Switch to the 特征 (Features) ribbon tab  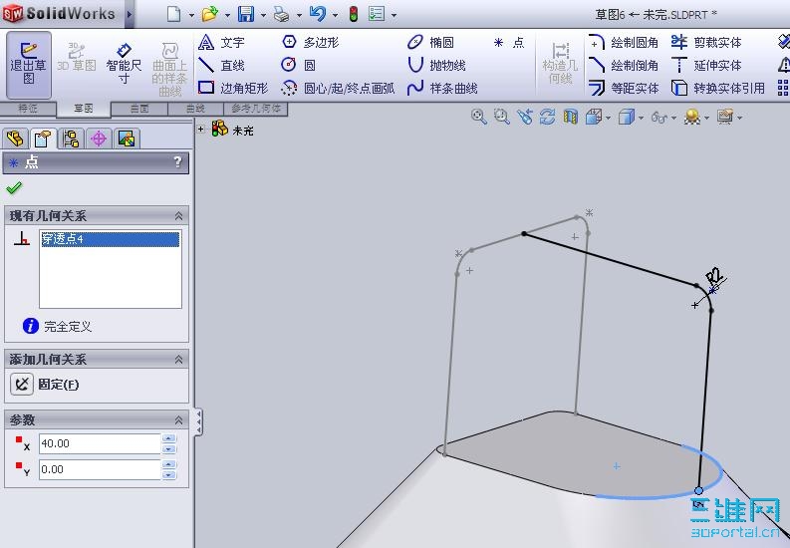(x=28, y=109)
